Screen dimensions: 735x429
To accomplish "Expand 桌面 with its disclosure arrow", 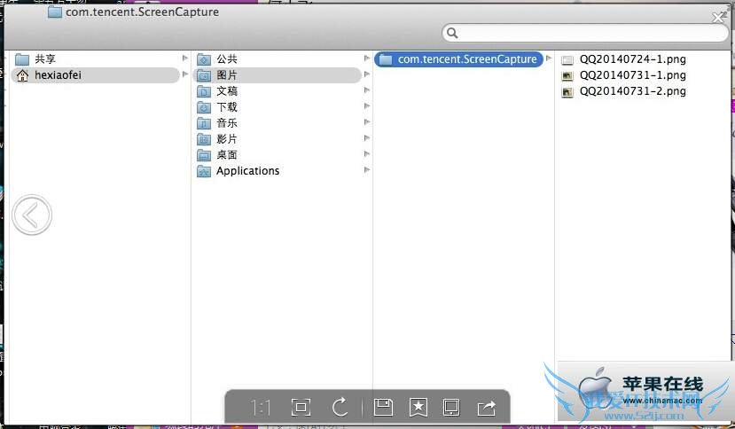I will (x=367, y=153).
